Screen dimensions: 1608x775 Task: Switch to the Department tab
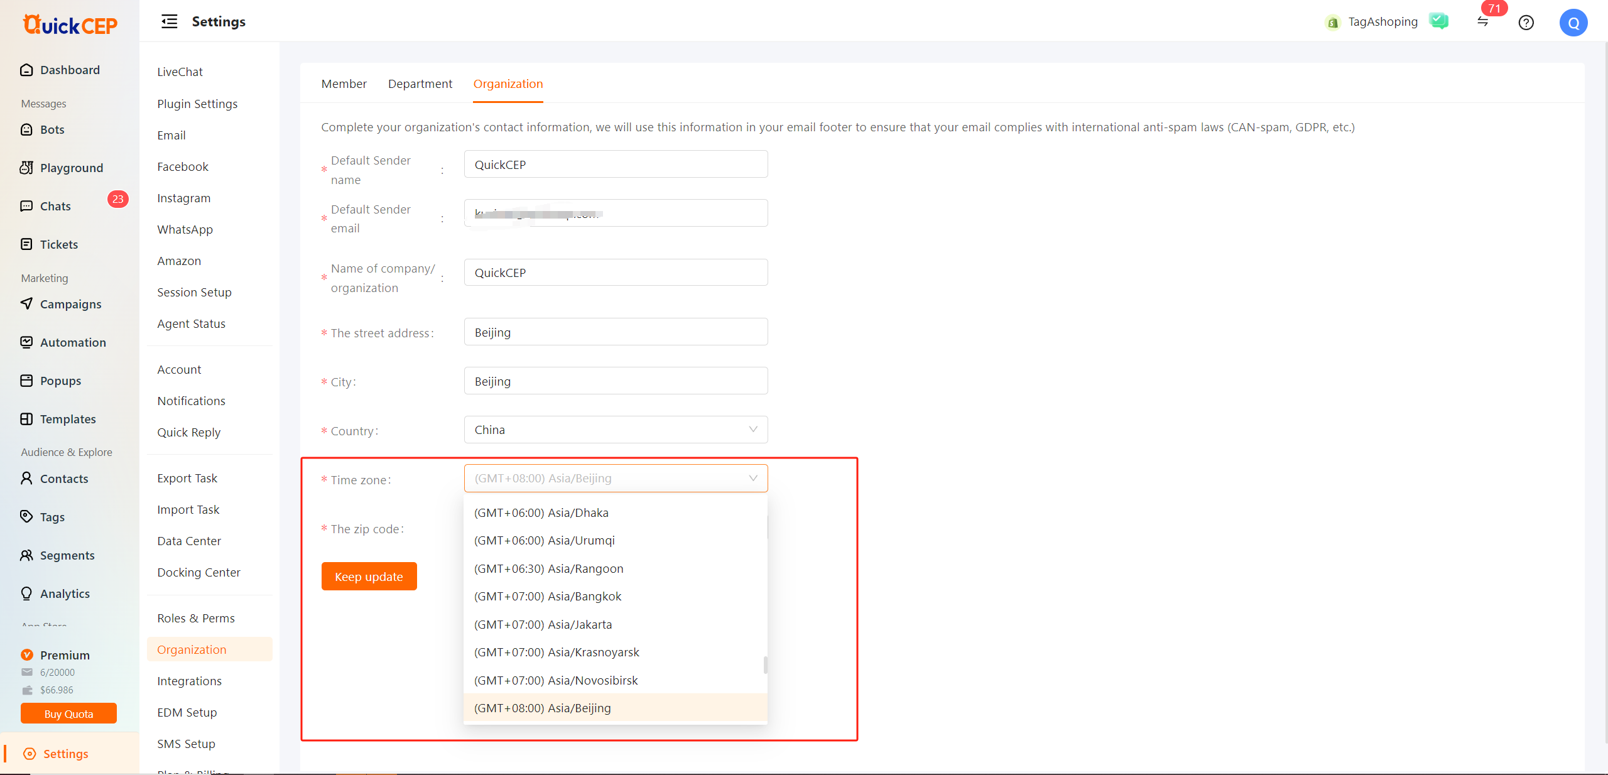420,84
